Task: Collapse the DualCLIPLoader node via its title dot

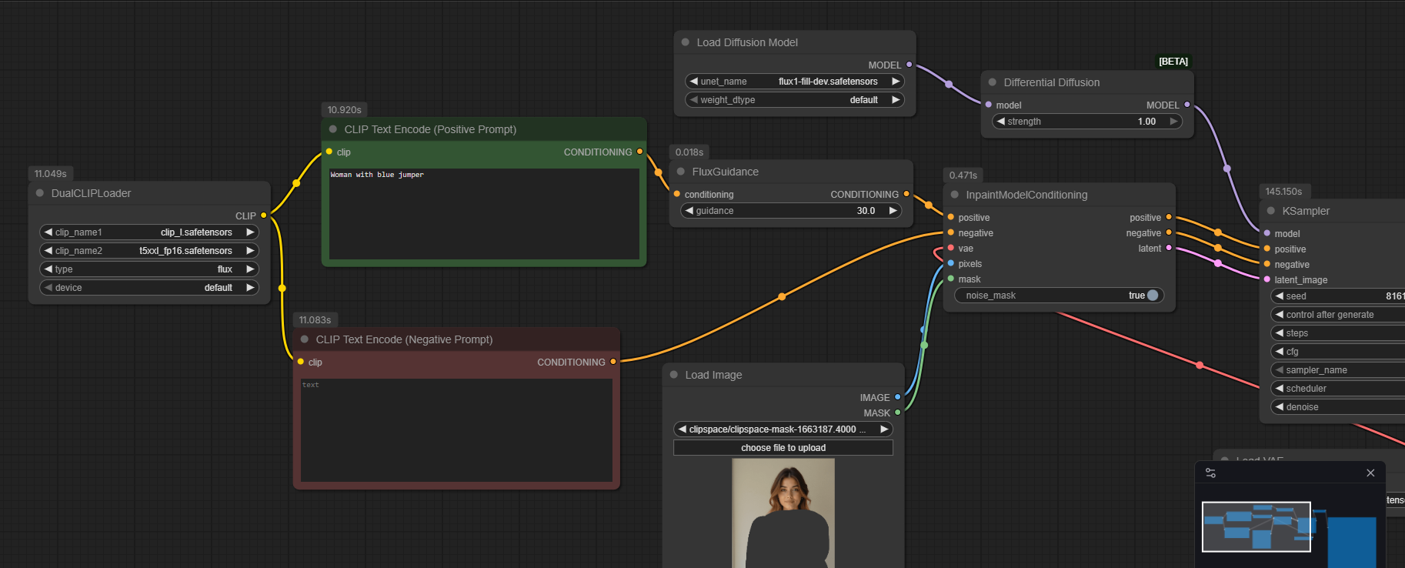Action: (x=40, y=193)
